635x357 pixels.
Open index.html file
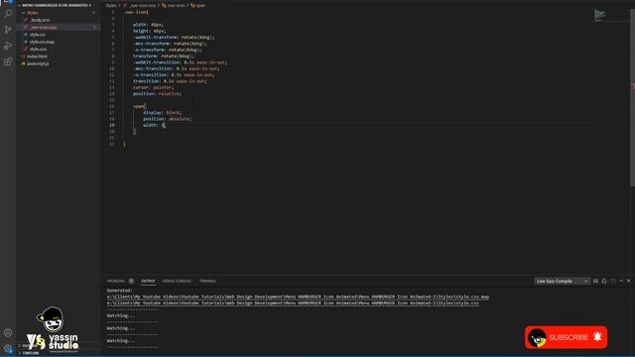tap(37, 57)
